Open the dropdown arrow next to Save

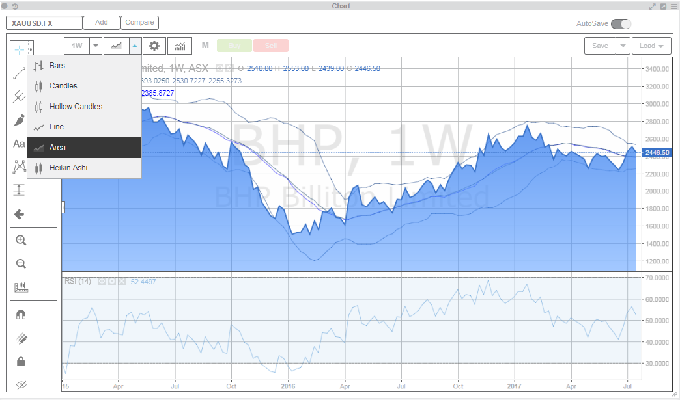(x=623, y=46)
